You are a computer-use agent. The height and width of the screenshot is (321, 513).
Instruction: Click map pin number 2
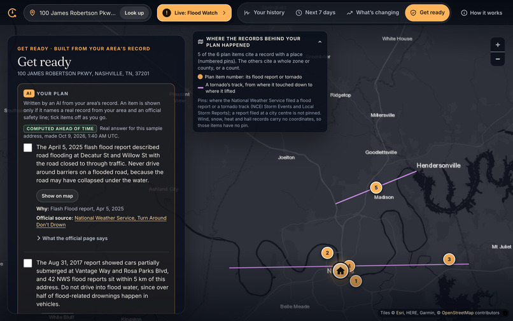coord(327,253)
